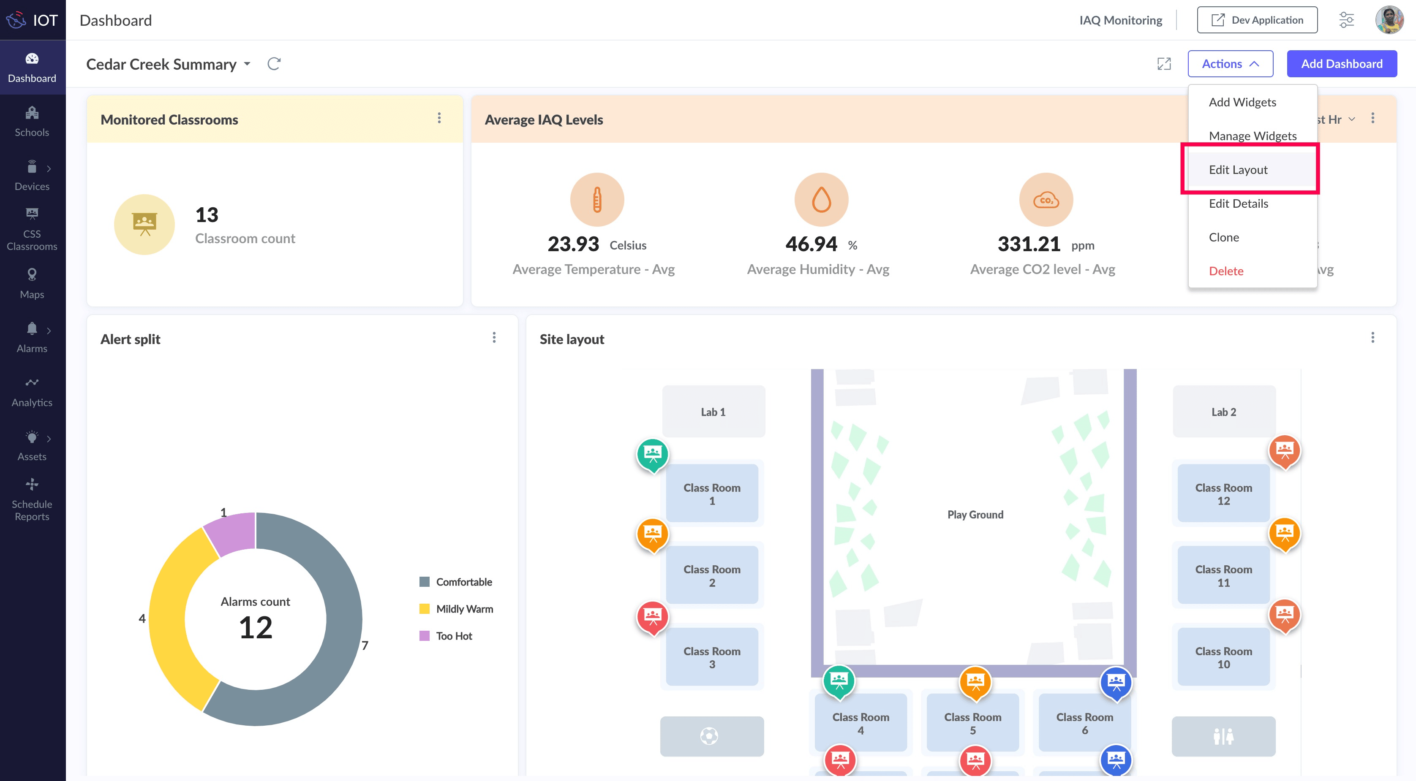Choose Delete in the Actions menu

coord(1226,271)
